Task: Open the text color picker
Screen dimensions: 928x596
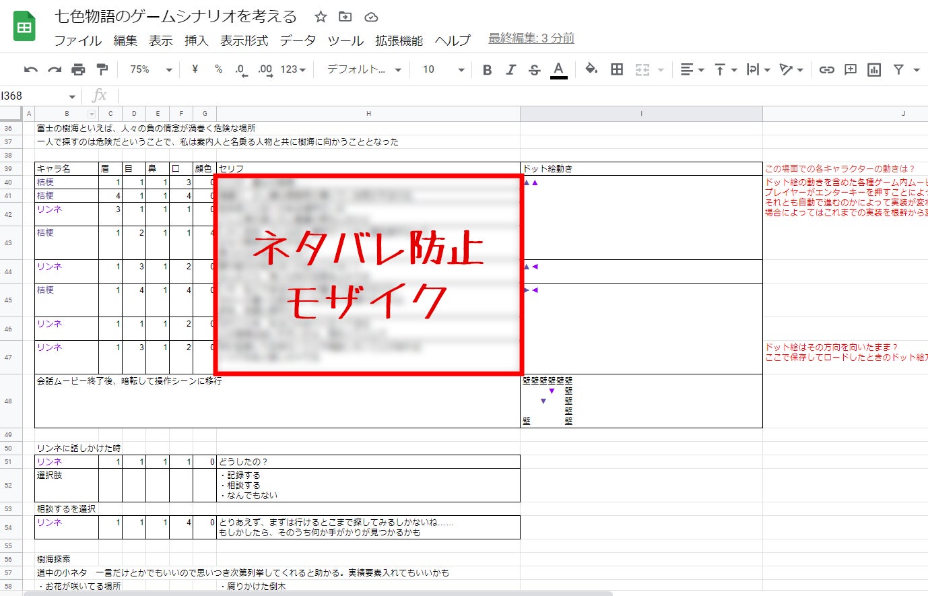Action: pyautogui.click(x=558, y=69)
